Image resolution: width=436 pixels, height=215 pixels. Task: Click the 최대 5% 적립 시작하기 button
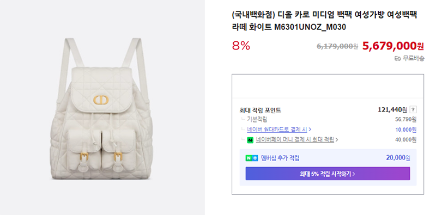pyautogui.click(x=328, y=174)
